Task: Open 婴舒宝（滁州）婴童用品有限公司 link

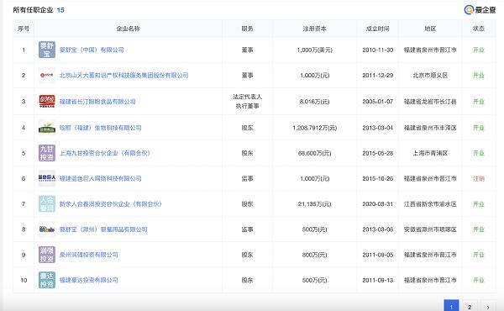Action: [x=103, y=229]
